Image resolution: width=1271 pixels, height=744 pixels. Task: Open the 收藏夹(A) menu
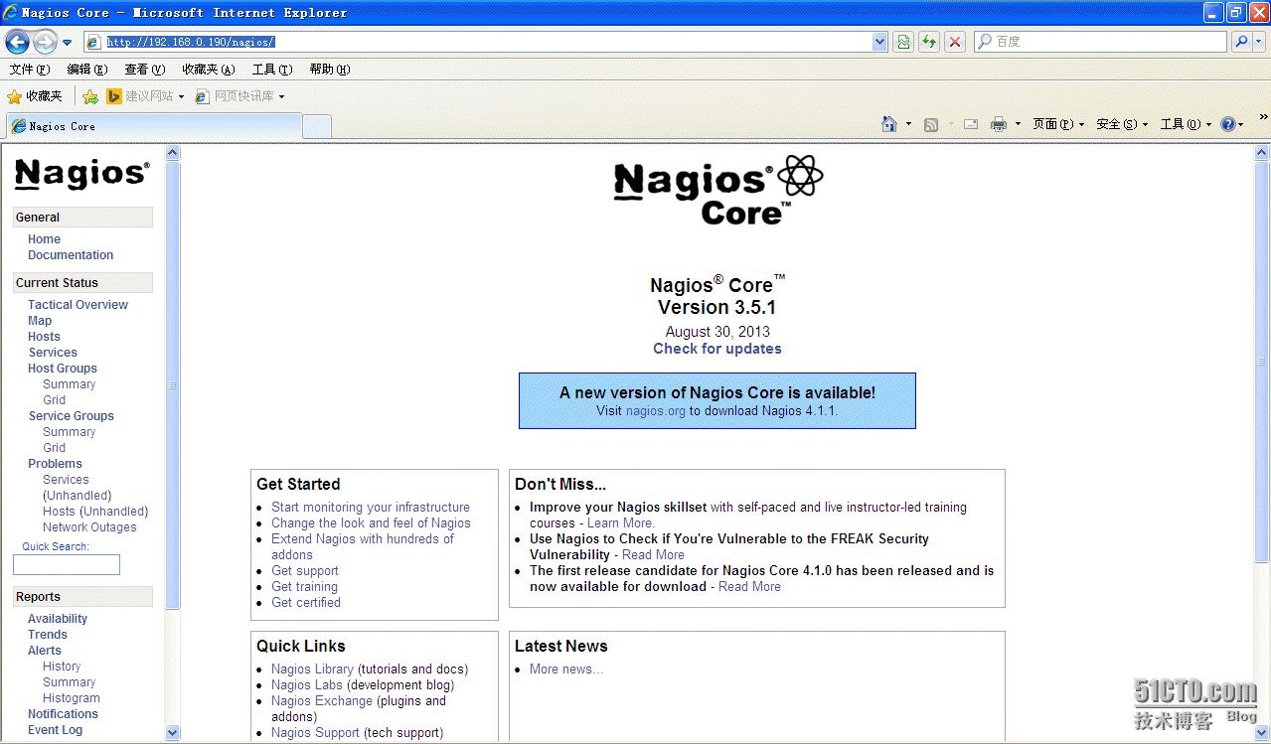209,70
